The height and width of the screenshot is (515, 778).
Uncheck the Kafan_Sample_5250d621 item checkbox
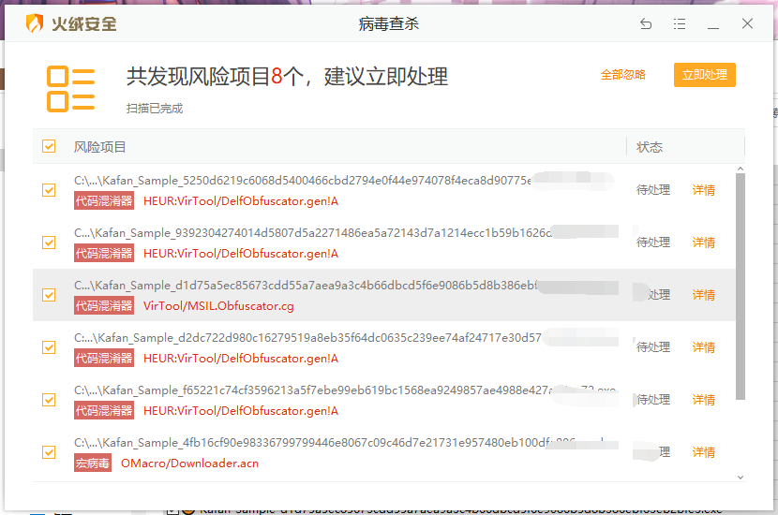[x=49, y=190]
